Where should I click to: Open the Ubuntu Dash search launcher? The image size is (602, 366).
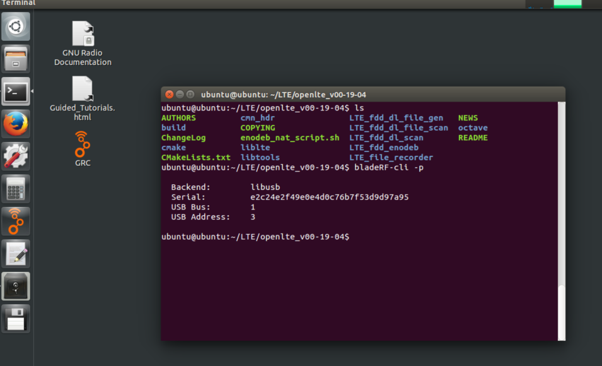pos(16,27)
